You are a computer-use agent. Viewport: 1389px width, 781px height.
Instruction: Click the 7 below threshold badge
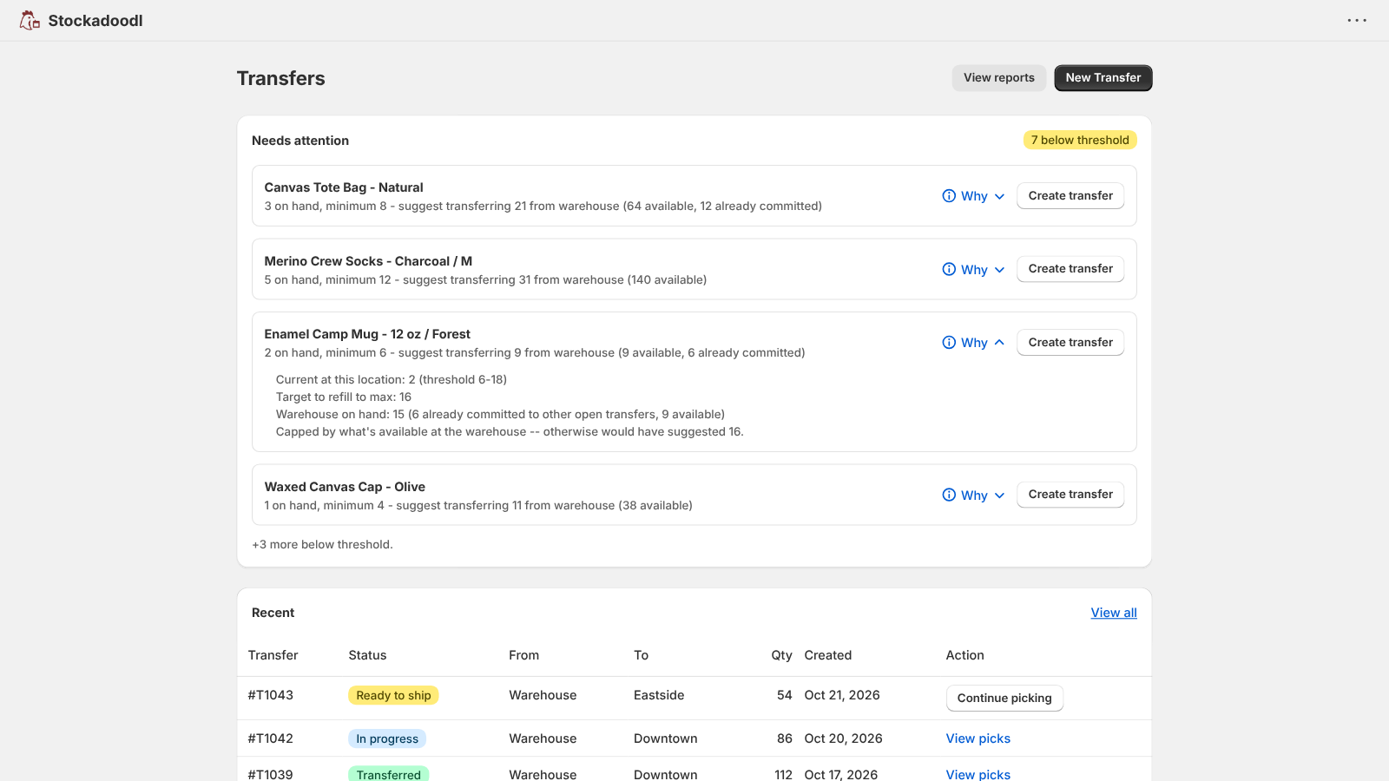[1080, 140]
